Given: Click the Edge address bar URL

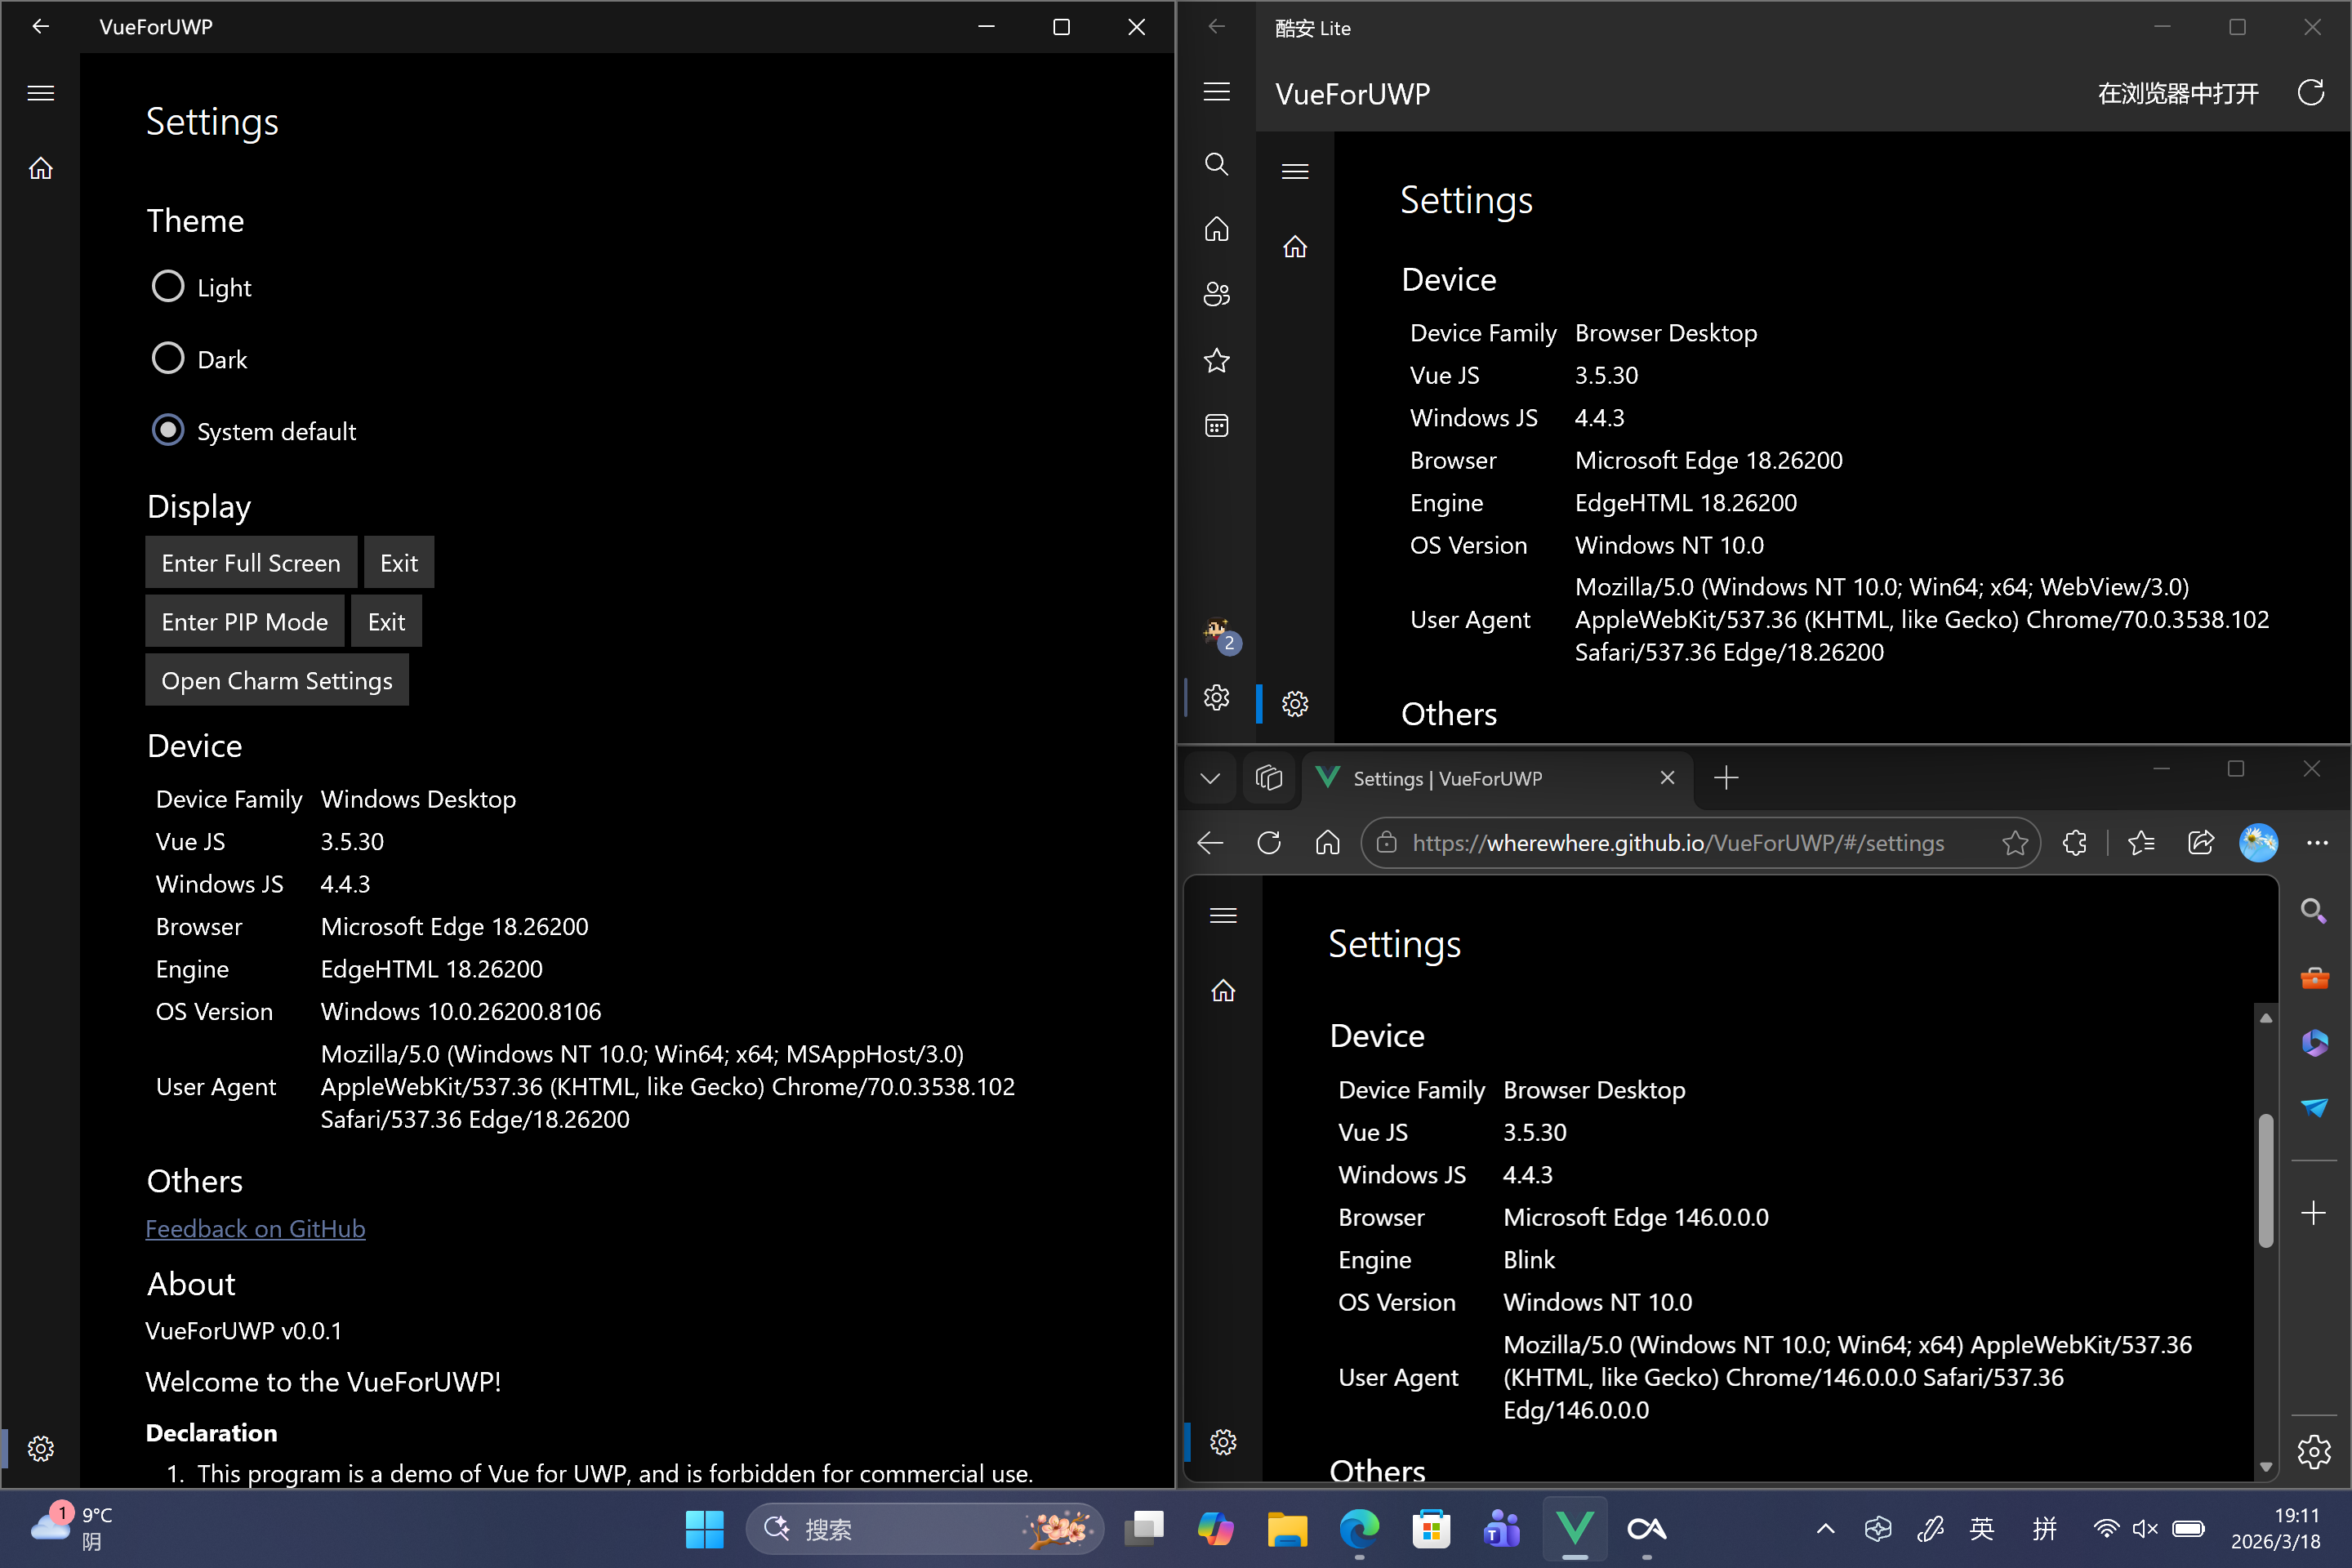Looking at the screenshot, I should (1677, 843).
